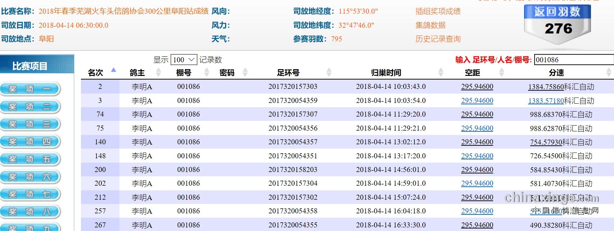Viewport: 614px width, 231px height.
Task: Select 奖项四 in the sidebar
Action: 30,142
